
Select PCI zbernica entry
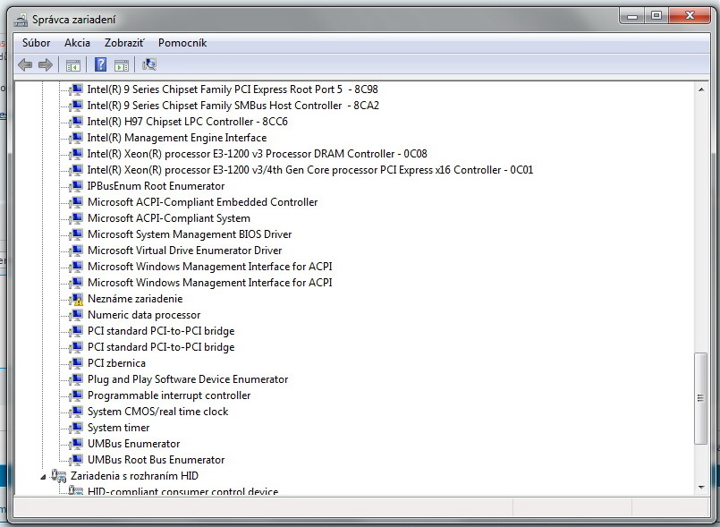tap(116, 363)
